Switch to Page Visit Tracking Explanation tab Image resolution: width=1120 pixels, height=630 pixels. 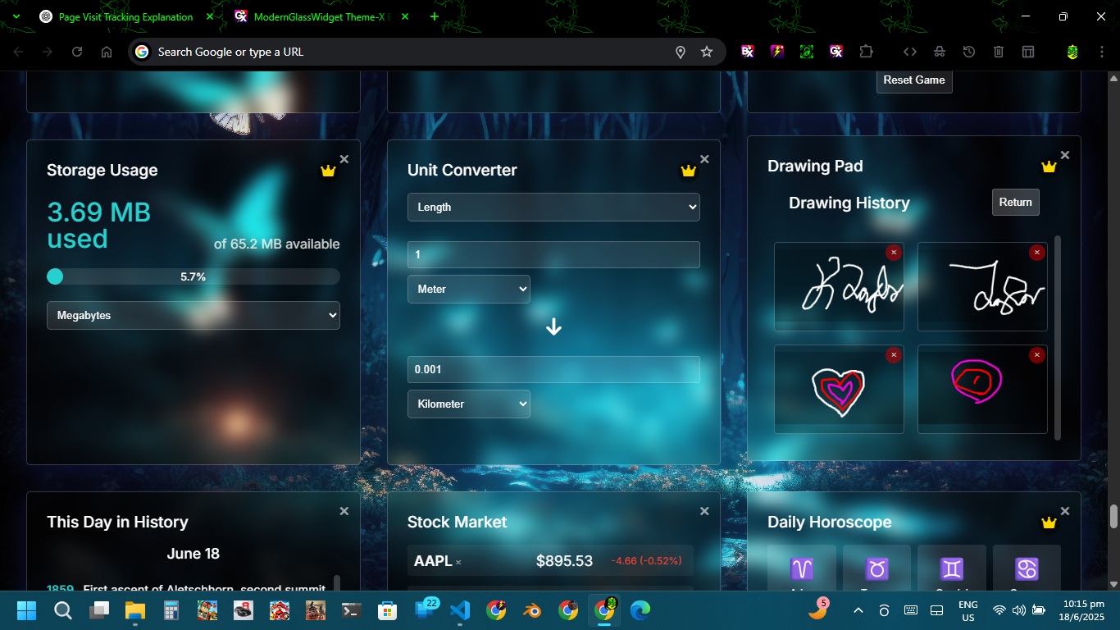click(x=125, y=16)
